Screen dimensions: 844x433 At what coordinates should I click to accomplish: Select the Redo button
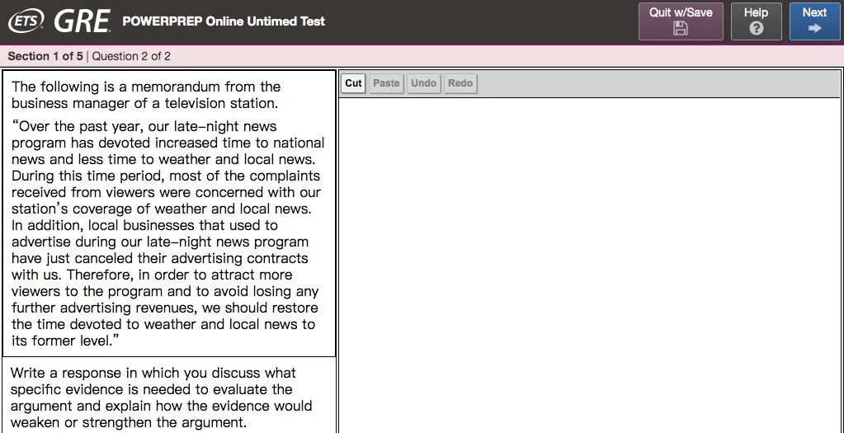(x=460, y=83)
